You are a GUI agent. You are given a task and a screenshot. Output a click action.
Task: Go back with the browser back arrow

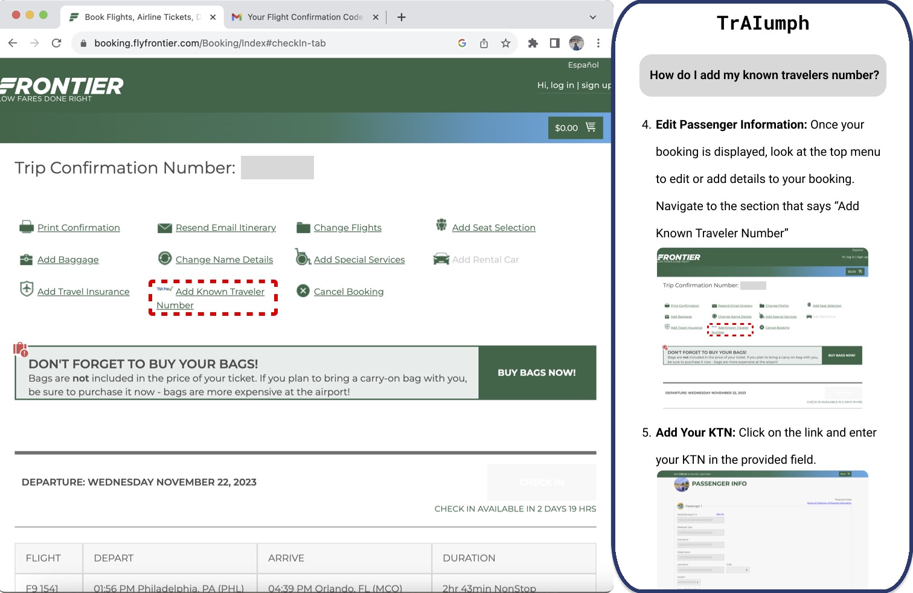(13, 43)
